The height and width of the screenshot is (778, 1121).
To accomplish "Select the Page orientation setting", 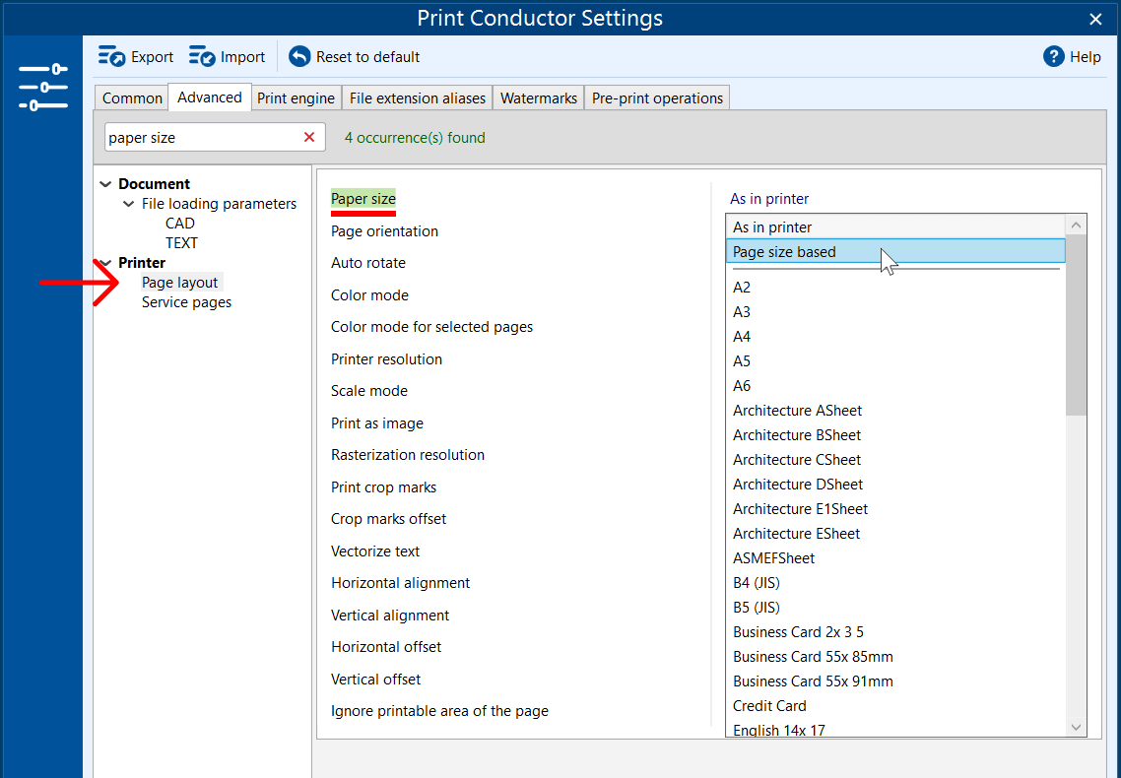I will [x=384, y=231].
